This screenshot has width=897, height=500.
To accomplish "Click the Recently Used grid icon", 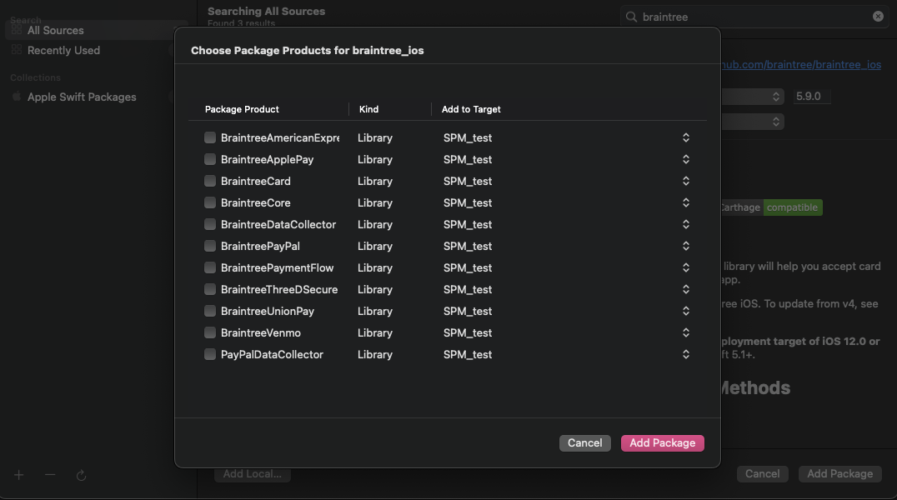I will (x=17, y=50).
